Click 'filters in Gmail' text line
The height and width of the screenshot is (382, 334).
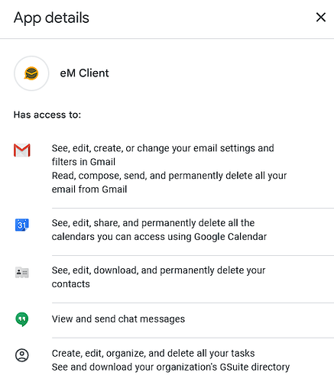pyautogui.click(x=83, y=162)
